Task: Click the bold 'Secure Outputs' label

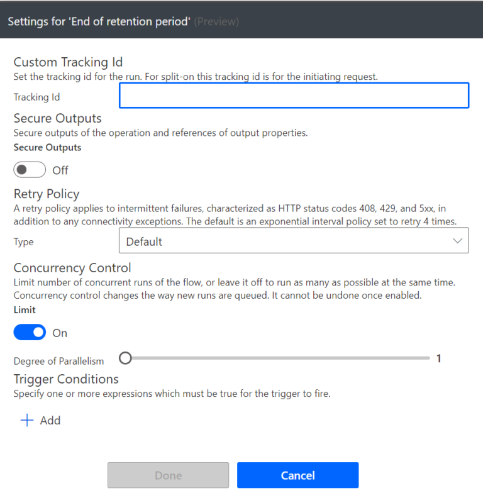Action: (47, 147)
